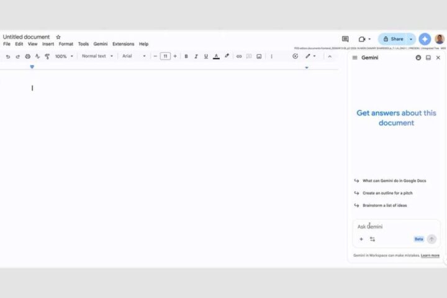Click the font size field showing 11
Viewport: 447px width, 298px height.
[x=165, y=56]
